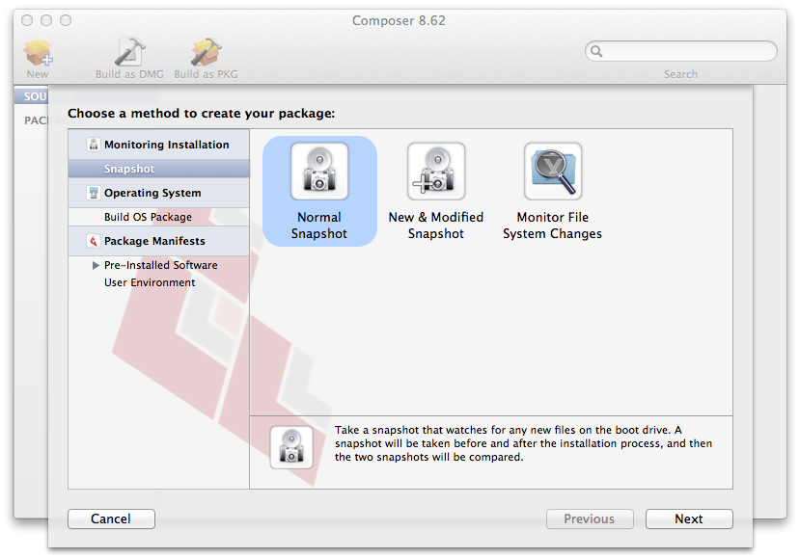This screenshot has height=558, width=800.
Task: Click the Composer 8.62 window title
Action: (399, 20)
